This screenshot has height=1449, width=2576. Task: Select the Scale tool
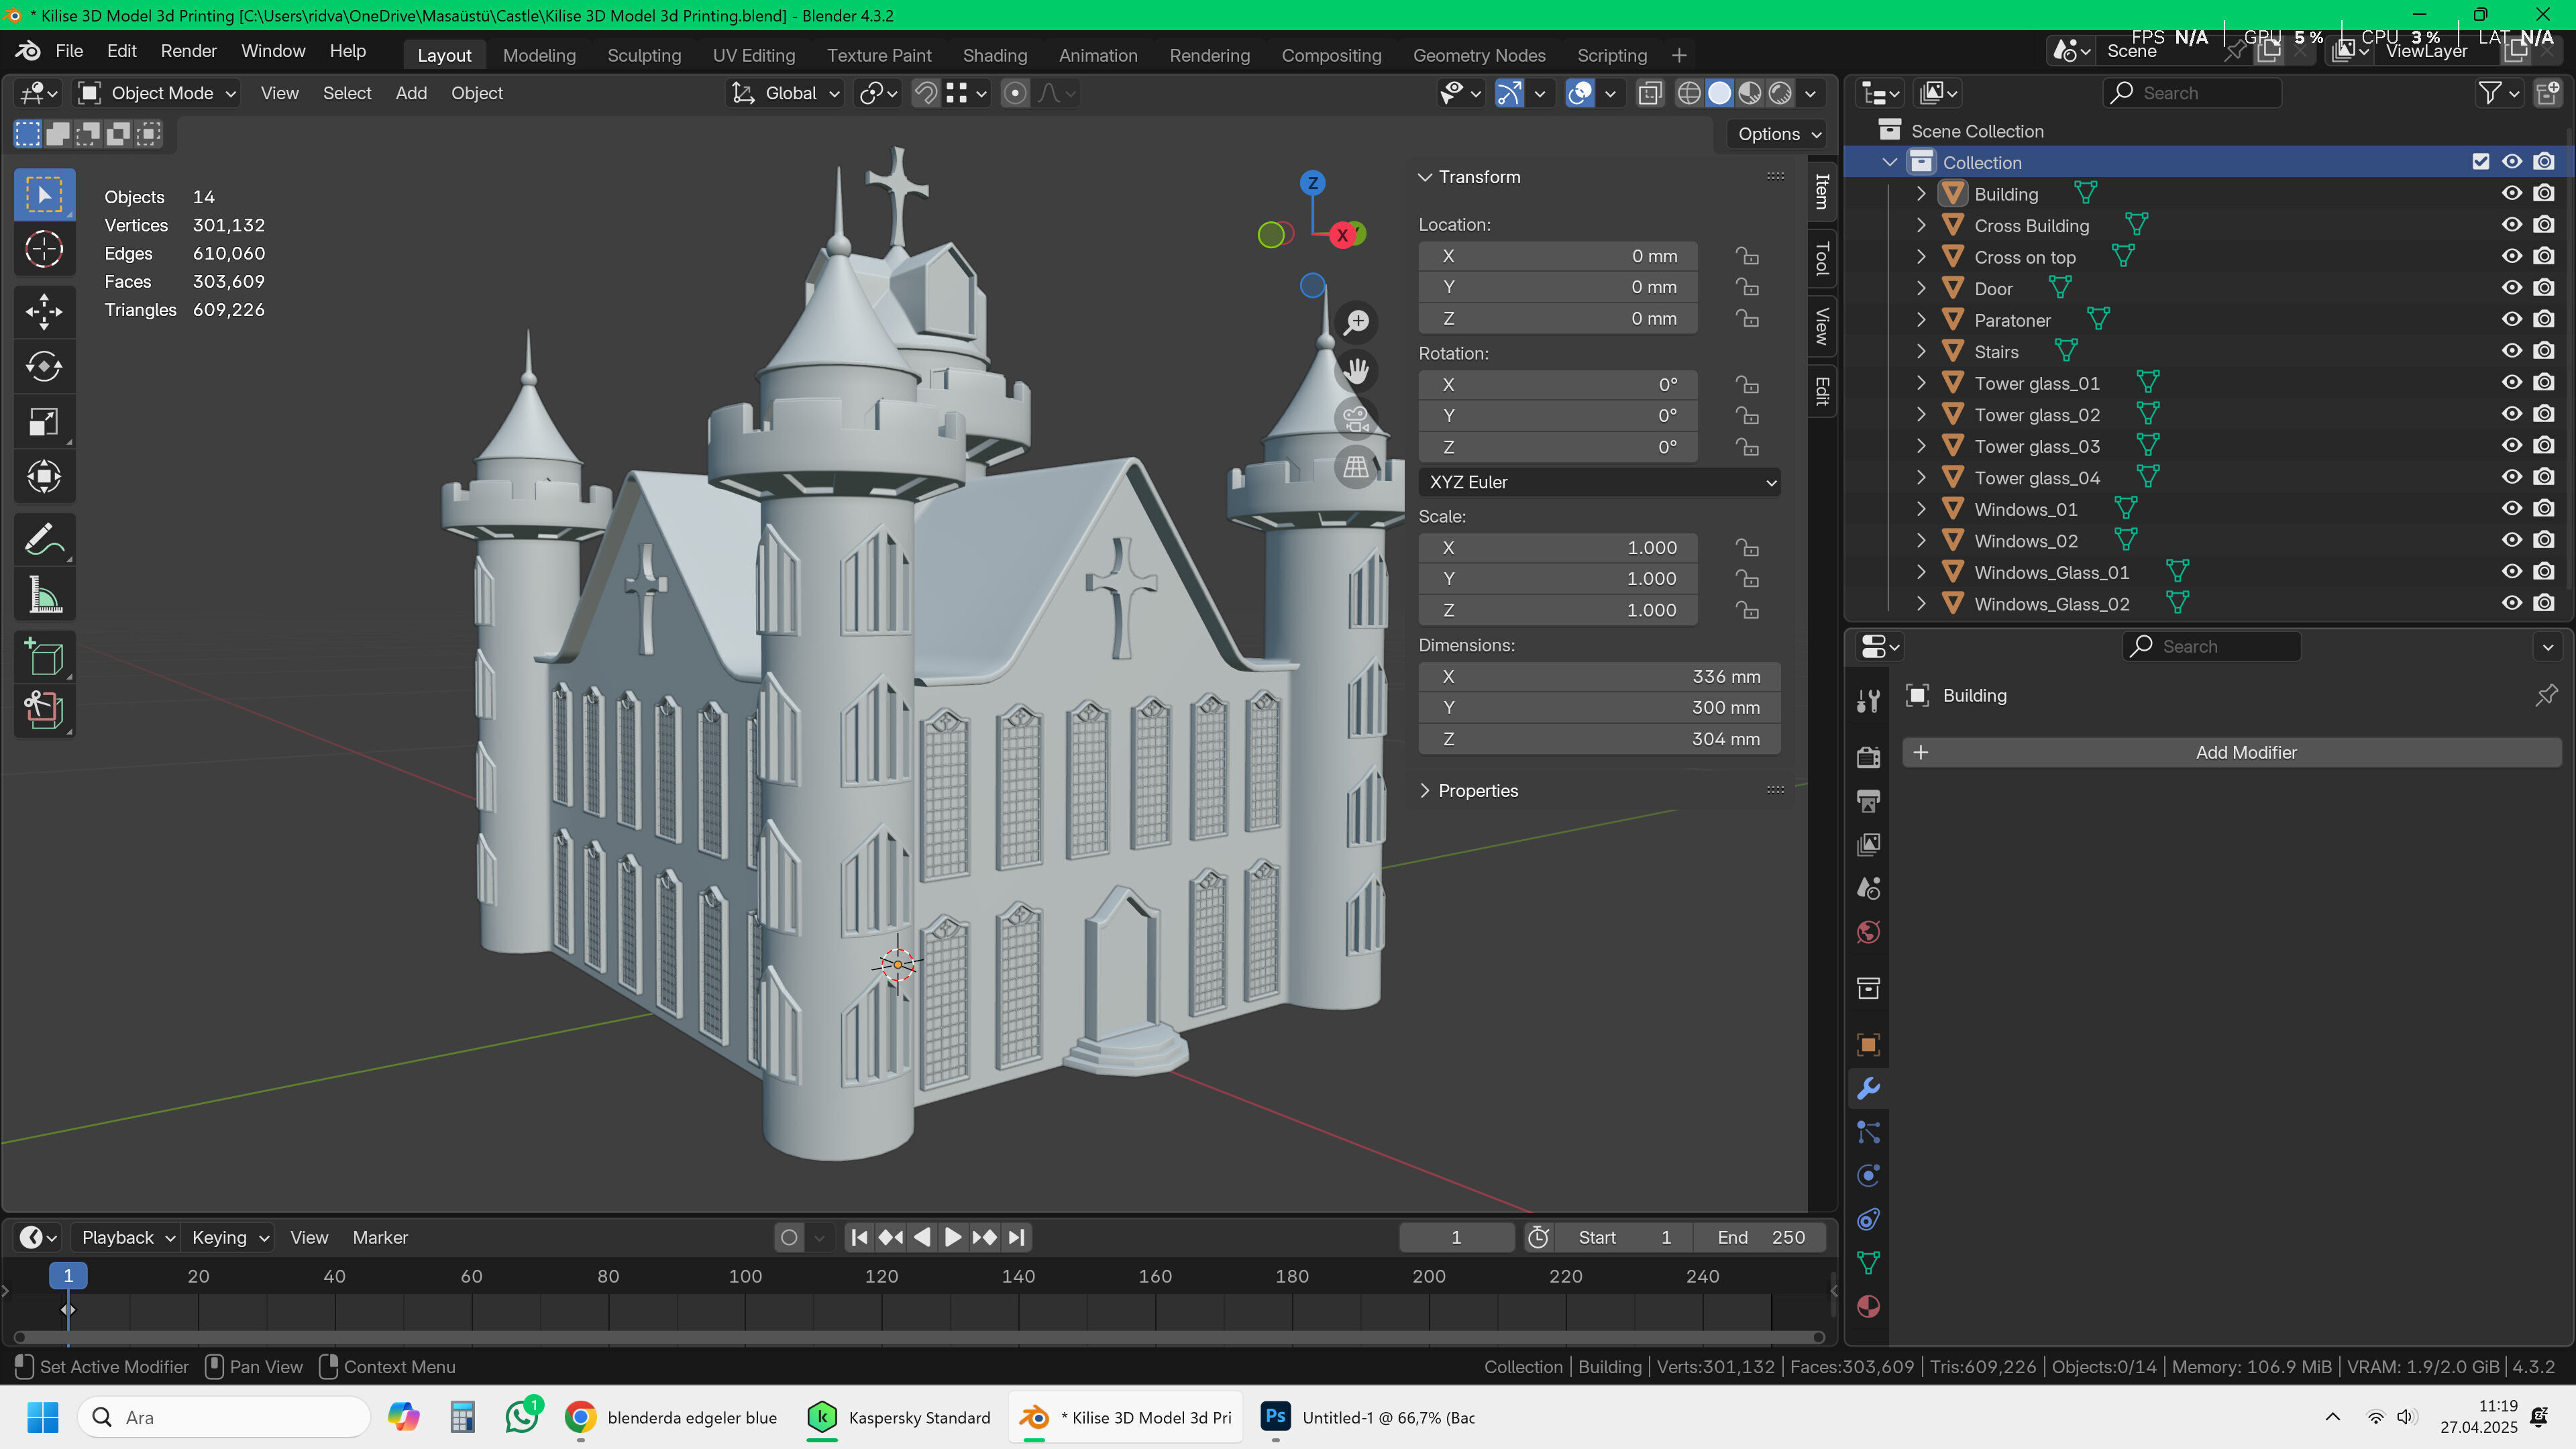(x=44, y=421)
